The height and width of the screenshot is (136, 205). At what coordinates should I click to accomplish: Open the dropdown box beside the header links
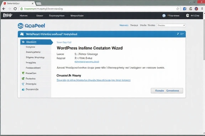[x=171, y=25]
